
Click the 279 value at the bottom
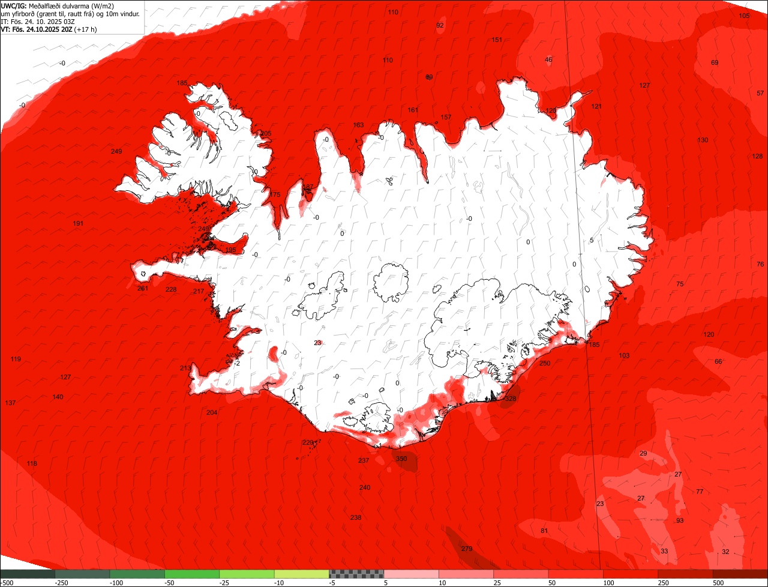pyautogui.click(x=467, y=549)
